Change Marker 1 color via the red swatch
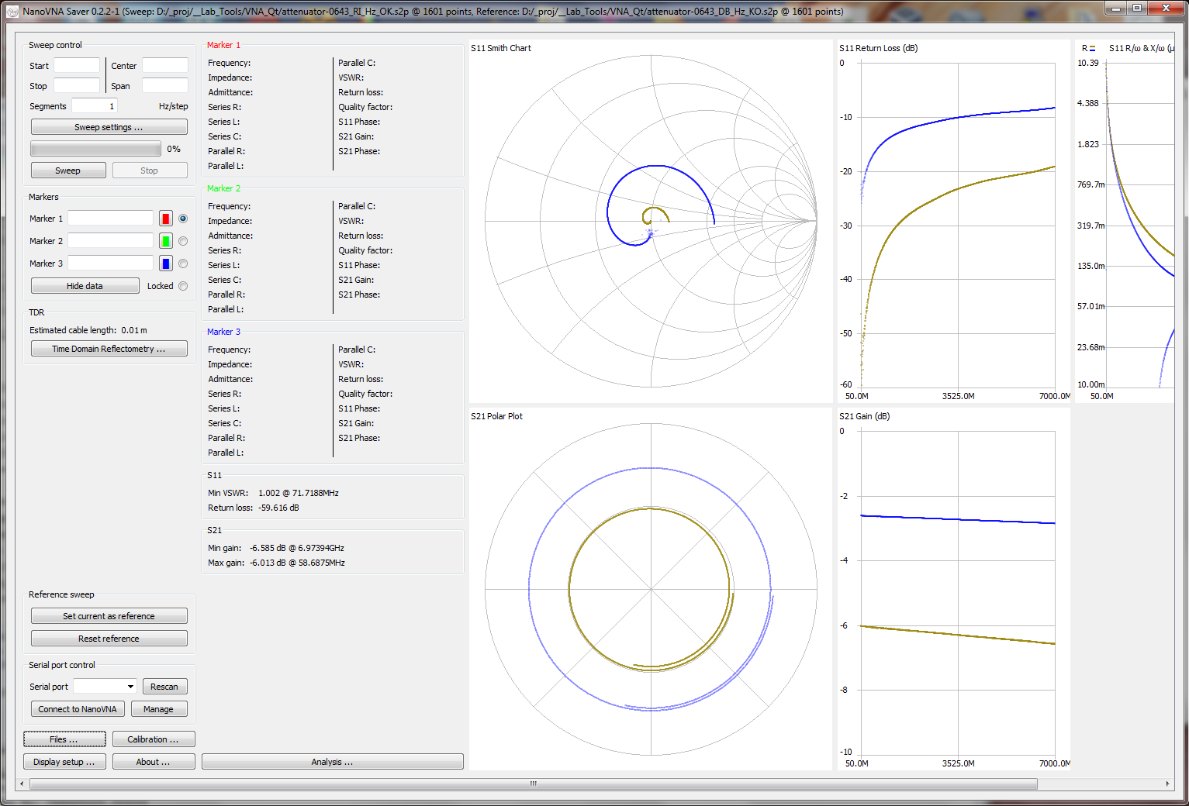Screen dimensions: 1189x806 (165, 218)
